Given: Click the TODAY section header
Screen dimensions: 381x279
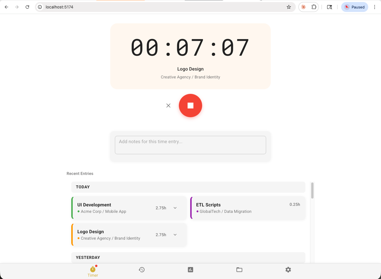Looking at the screenshot, I should click(x=83, y=187).
